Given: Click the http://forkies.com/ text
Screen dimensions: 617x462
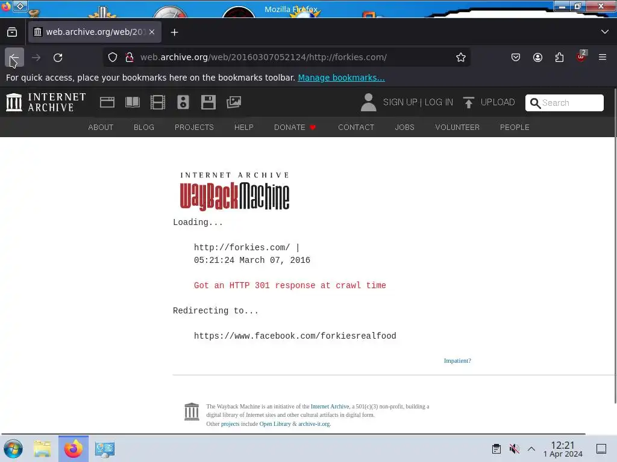Looking at the screenshot, I should click(x=242, y=247).
